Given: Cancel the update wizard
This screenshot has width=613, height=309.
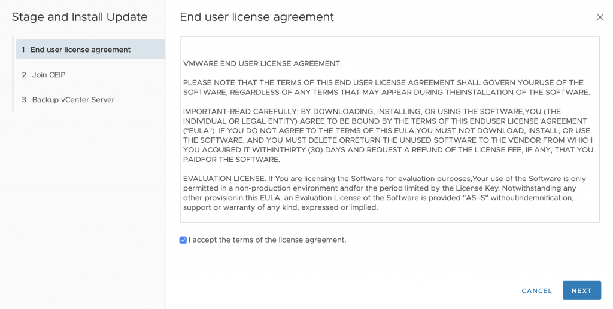Looking at the screenshot, I should click(x=537, y=290).
